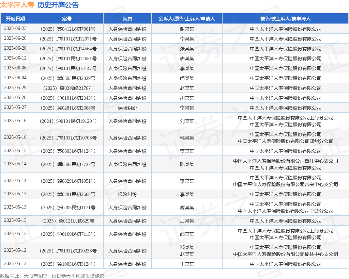Select the date cell 2025-05-15
Image resolution: width=349 pixels, height=279 pixels.
pos(15,151)
